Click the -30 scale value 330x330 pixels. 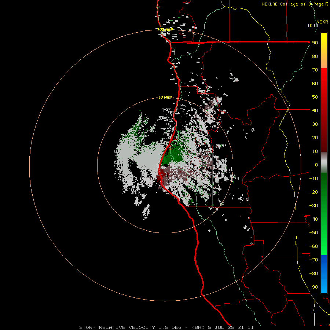point(313,206)
